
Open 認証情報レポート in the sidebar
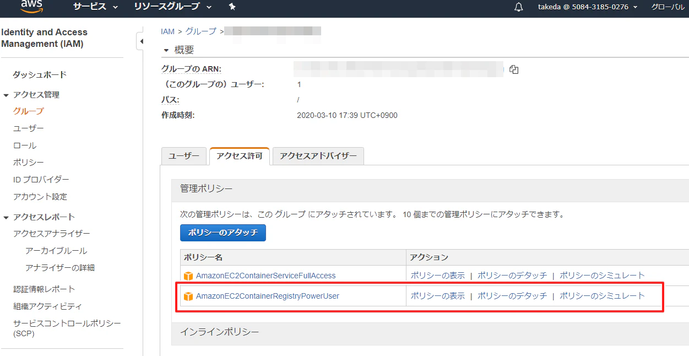(44, 289)
